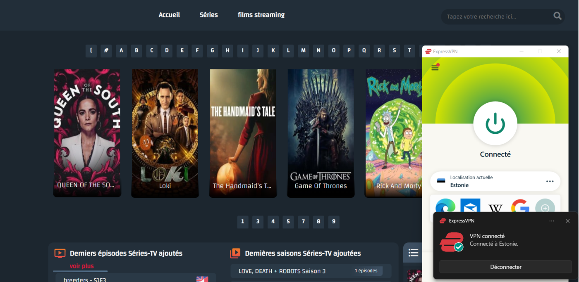Filter series by letter K
Image resolution: width=579 pixels, height=282 pixels.
click(x=273, y=50)
